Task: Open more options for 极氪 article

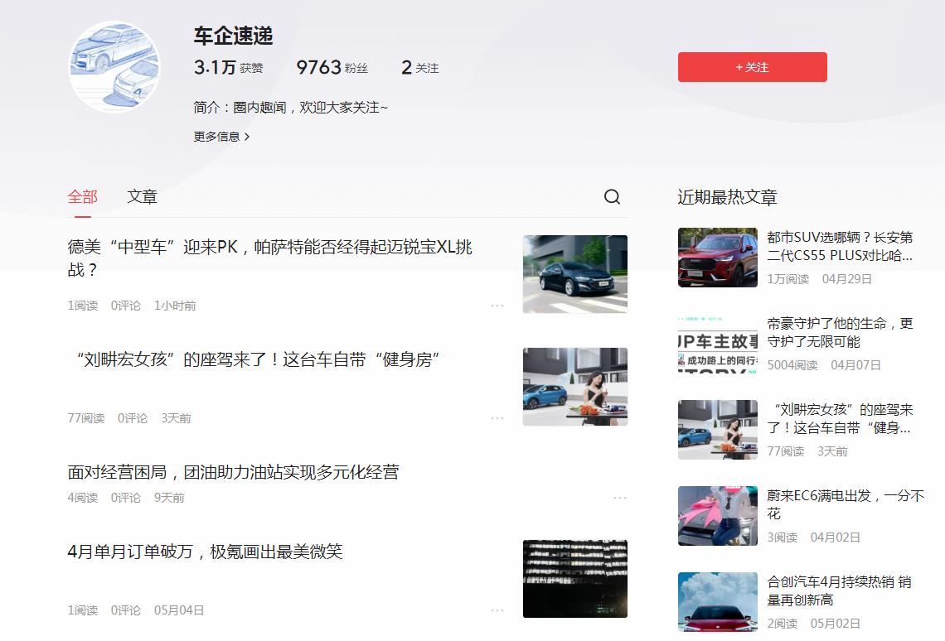Action: tap(497, 610)
